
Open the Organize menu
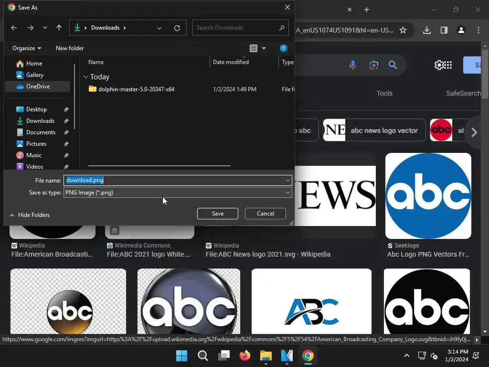(x=27, y=48)
